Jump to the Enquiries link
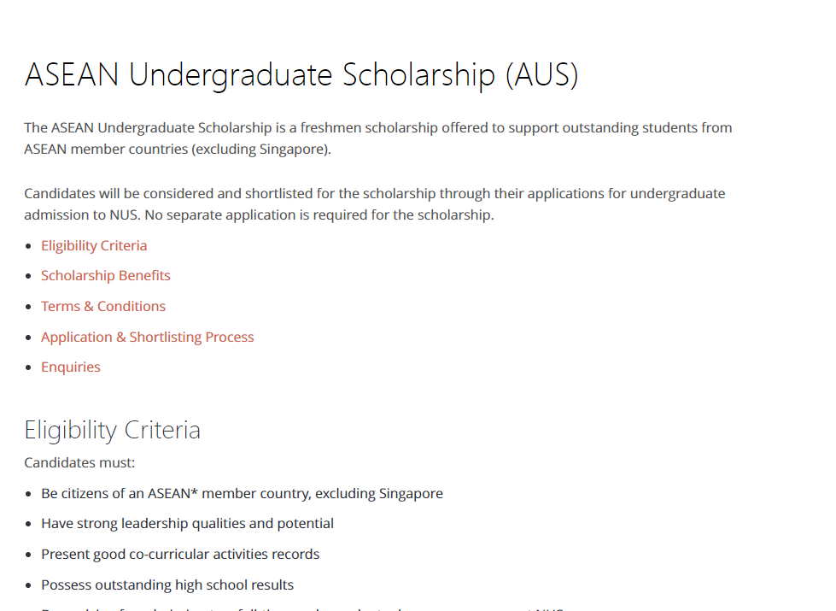 pos(70,367)
